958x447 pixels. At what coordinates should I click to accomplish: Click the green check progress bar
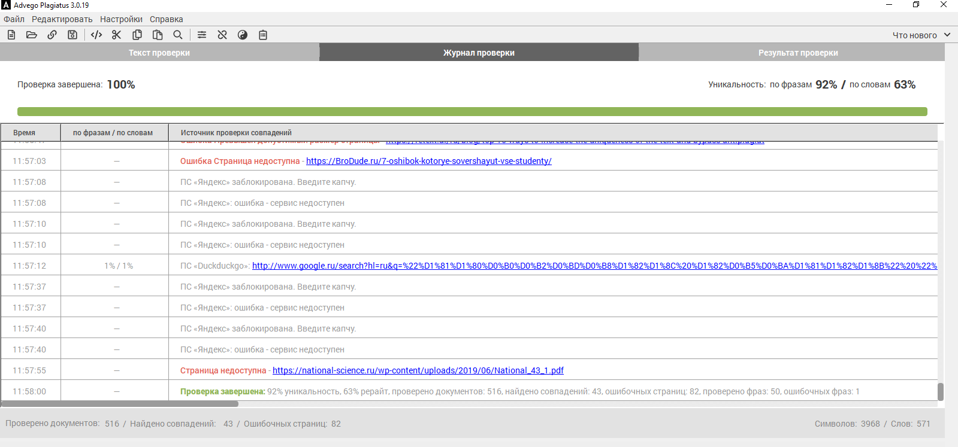(472, 111)
